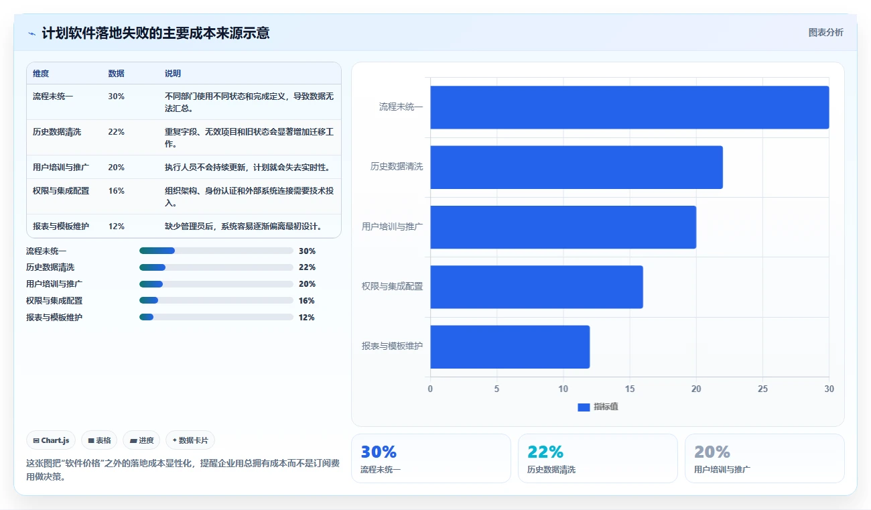Open the 30% 流程未统一 data card
Viewport: 871px width, 510px height.
pyautogui.click(x=431, y=458)
